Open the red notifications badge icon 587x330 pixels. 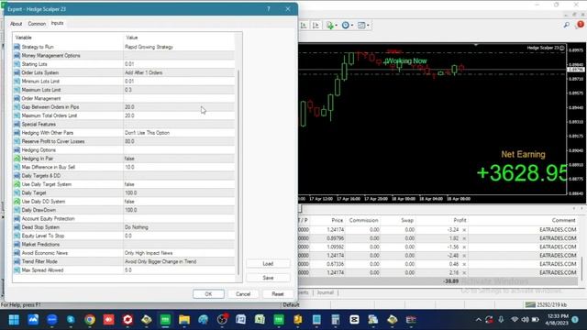581,25
